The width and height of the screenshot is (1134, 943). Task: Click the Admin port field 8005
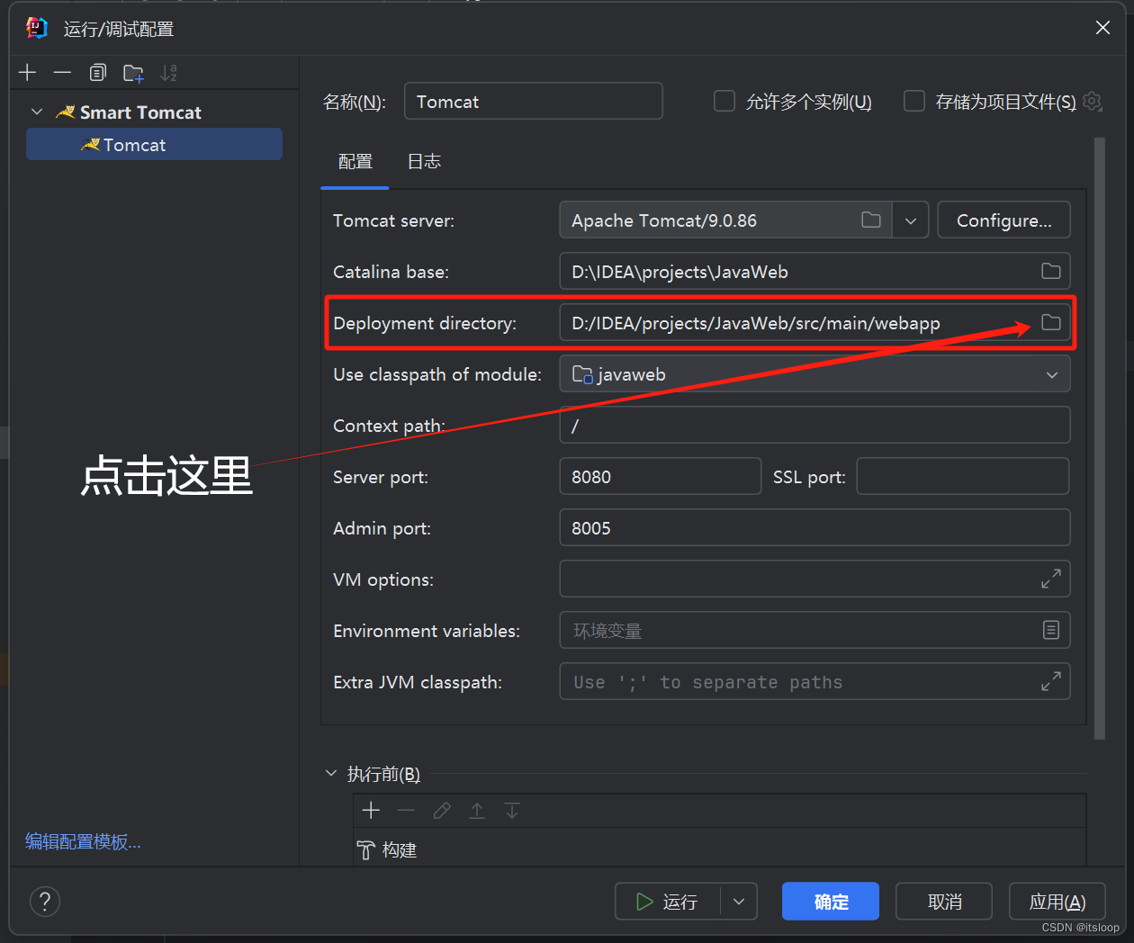(814, 527)
